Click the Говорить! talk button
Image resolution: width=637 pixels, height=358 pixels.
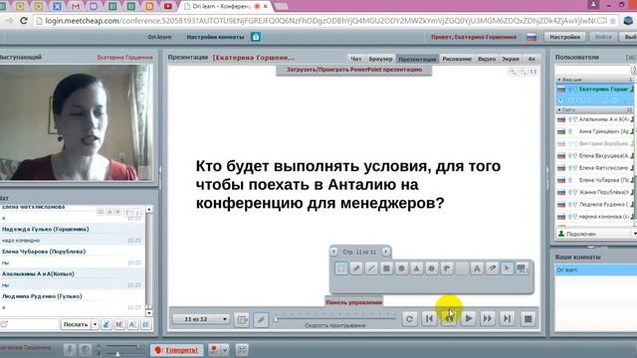point(177,350)
